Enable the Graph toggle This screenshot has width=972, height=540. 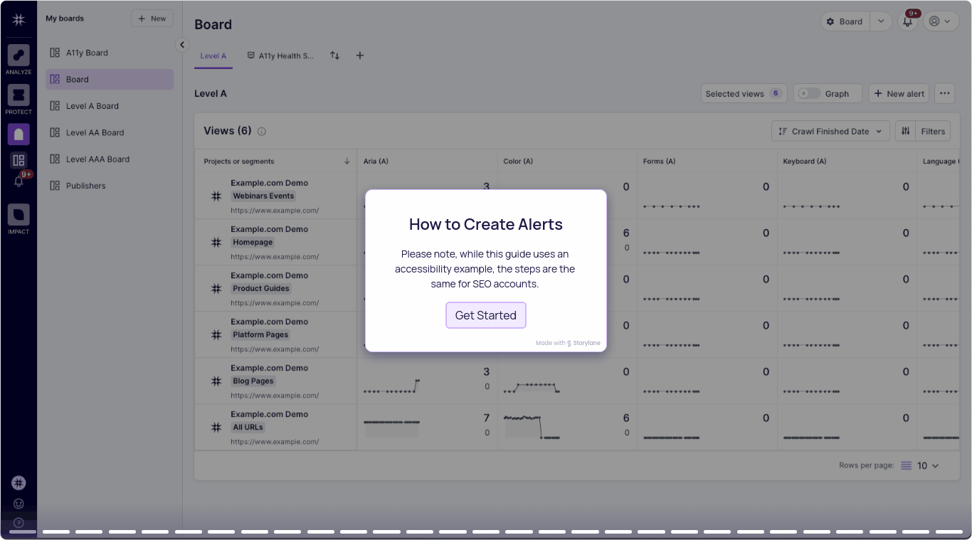pos(808,93)
